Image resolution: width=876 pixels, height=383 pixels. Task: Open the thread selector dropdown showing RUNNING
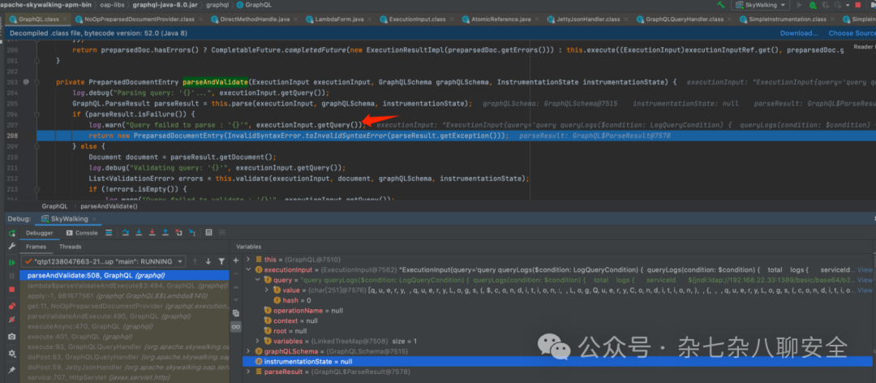pos(103,261)
